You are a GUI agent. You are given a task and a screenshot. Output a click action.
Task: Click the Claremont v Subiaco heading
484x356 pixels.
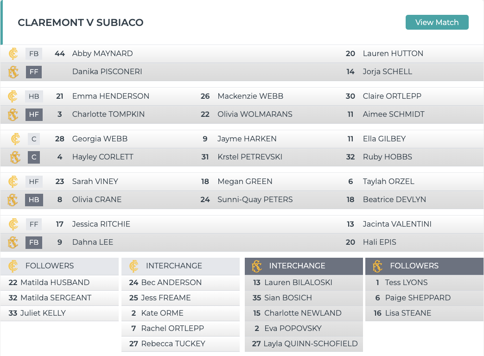pos(80,23)
